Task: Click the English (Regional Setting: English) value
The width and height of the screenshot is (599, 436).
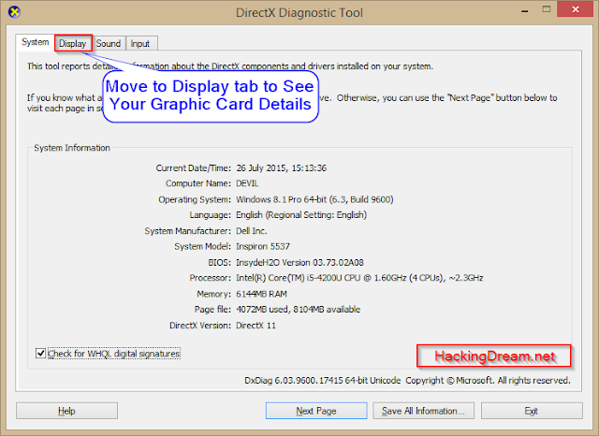Action: click(301, 215)
